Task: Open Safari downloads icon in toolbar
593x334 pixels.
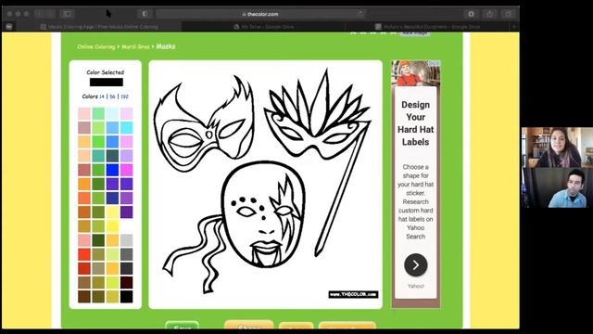Action: [471, 14]
